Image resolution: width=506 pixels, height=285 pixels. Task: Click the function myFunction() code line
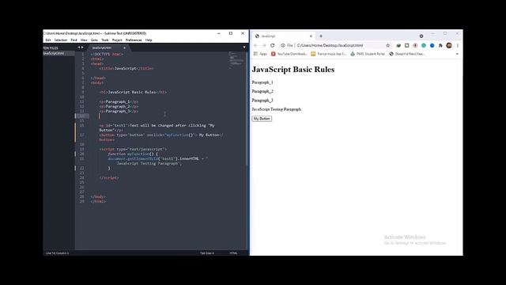[133, 154]
